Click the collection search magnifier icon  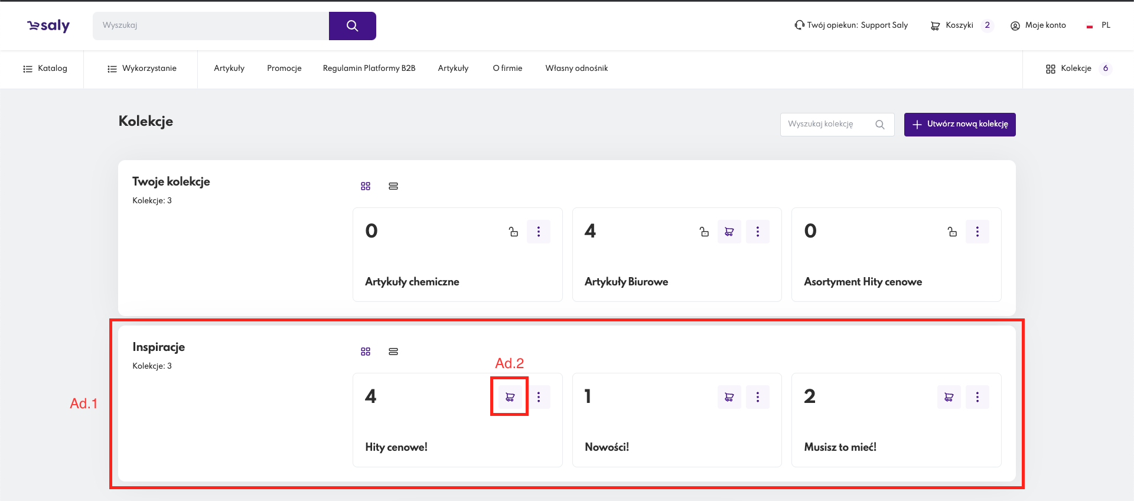point(879,125)
